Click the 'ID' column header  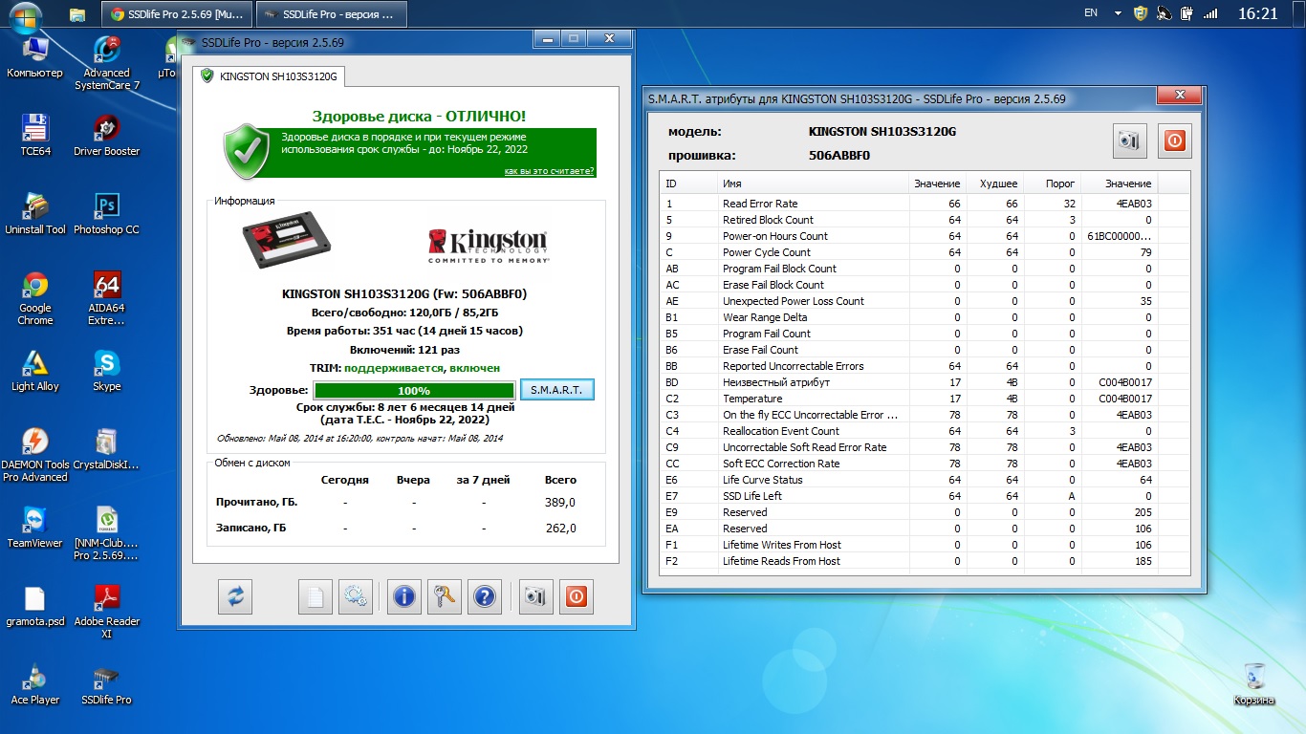tap(688, 183)
